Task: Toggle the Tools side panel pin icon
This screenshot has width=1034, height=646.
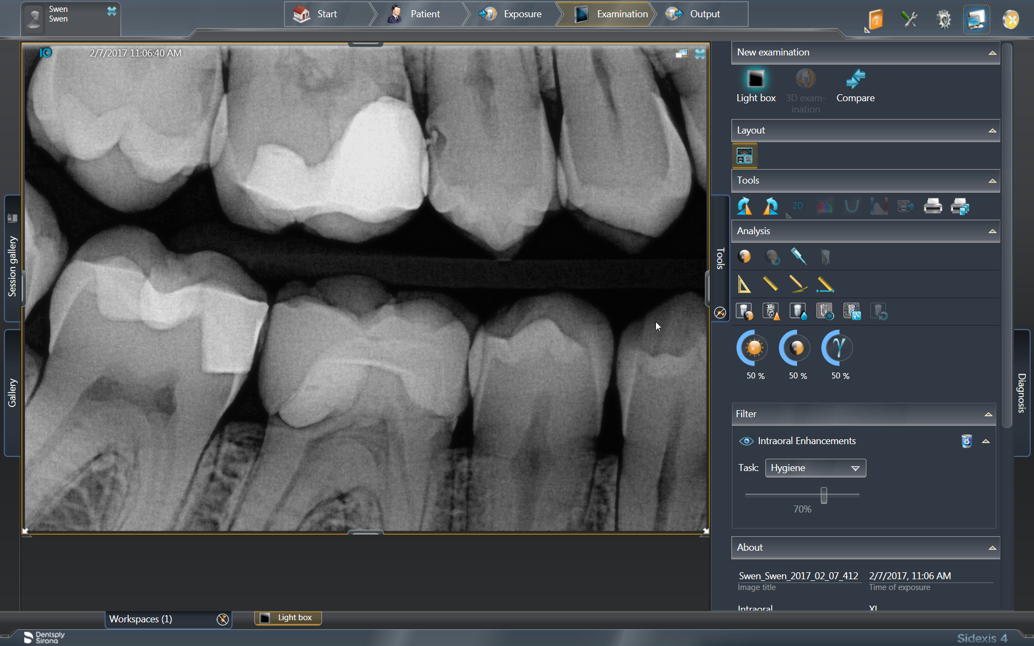Action: click(720, 313)
